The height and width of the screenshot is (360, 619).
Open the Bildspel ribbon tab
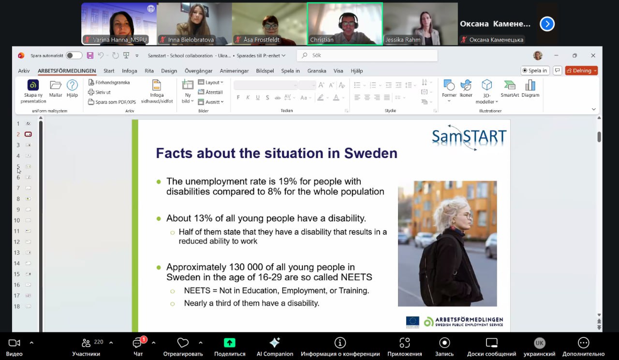point(265,71)
